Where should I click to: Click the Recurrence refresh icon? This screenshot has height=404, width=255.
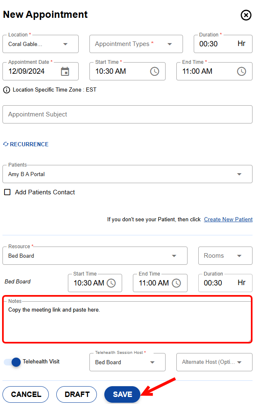pyautogui.click(x=6, y=144)
